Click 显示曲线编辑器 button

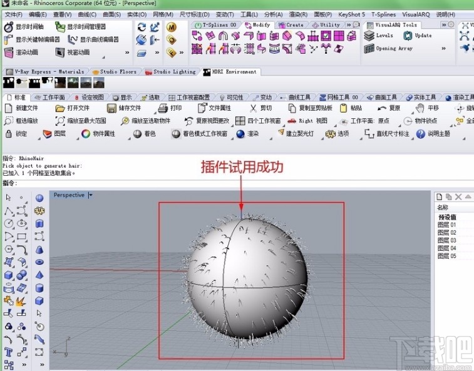93,39
